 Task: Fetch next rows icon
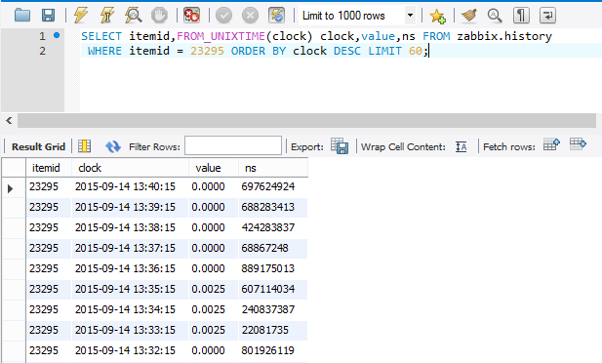551,144
